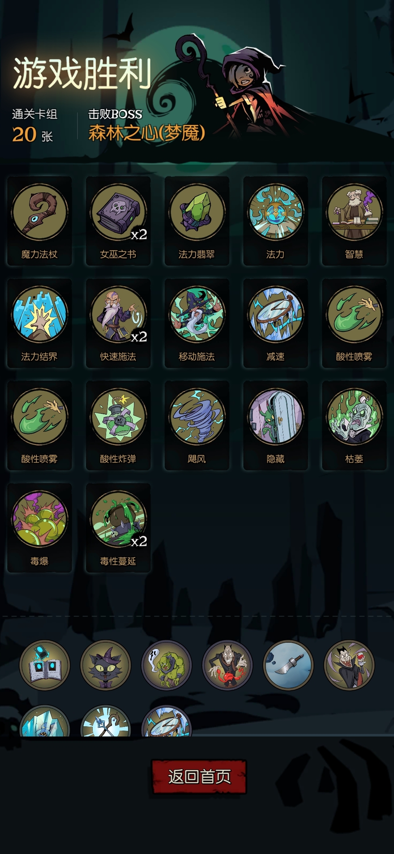Open the 移动施法 card
This screenshot has width=394, height=854.
[197, 323]
